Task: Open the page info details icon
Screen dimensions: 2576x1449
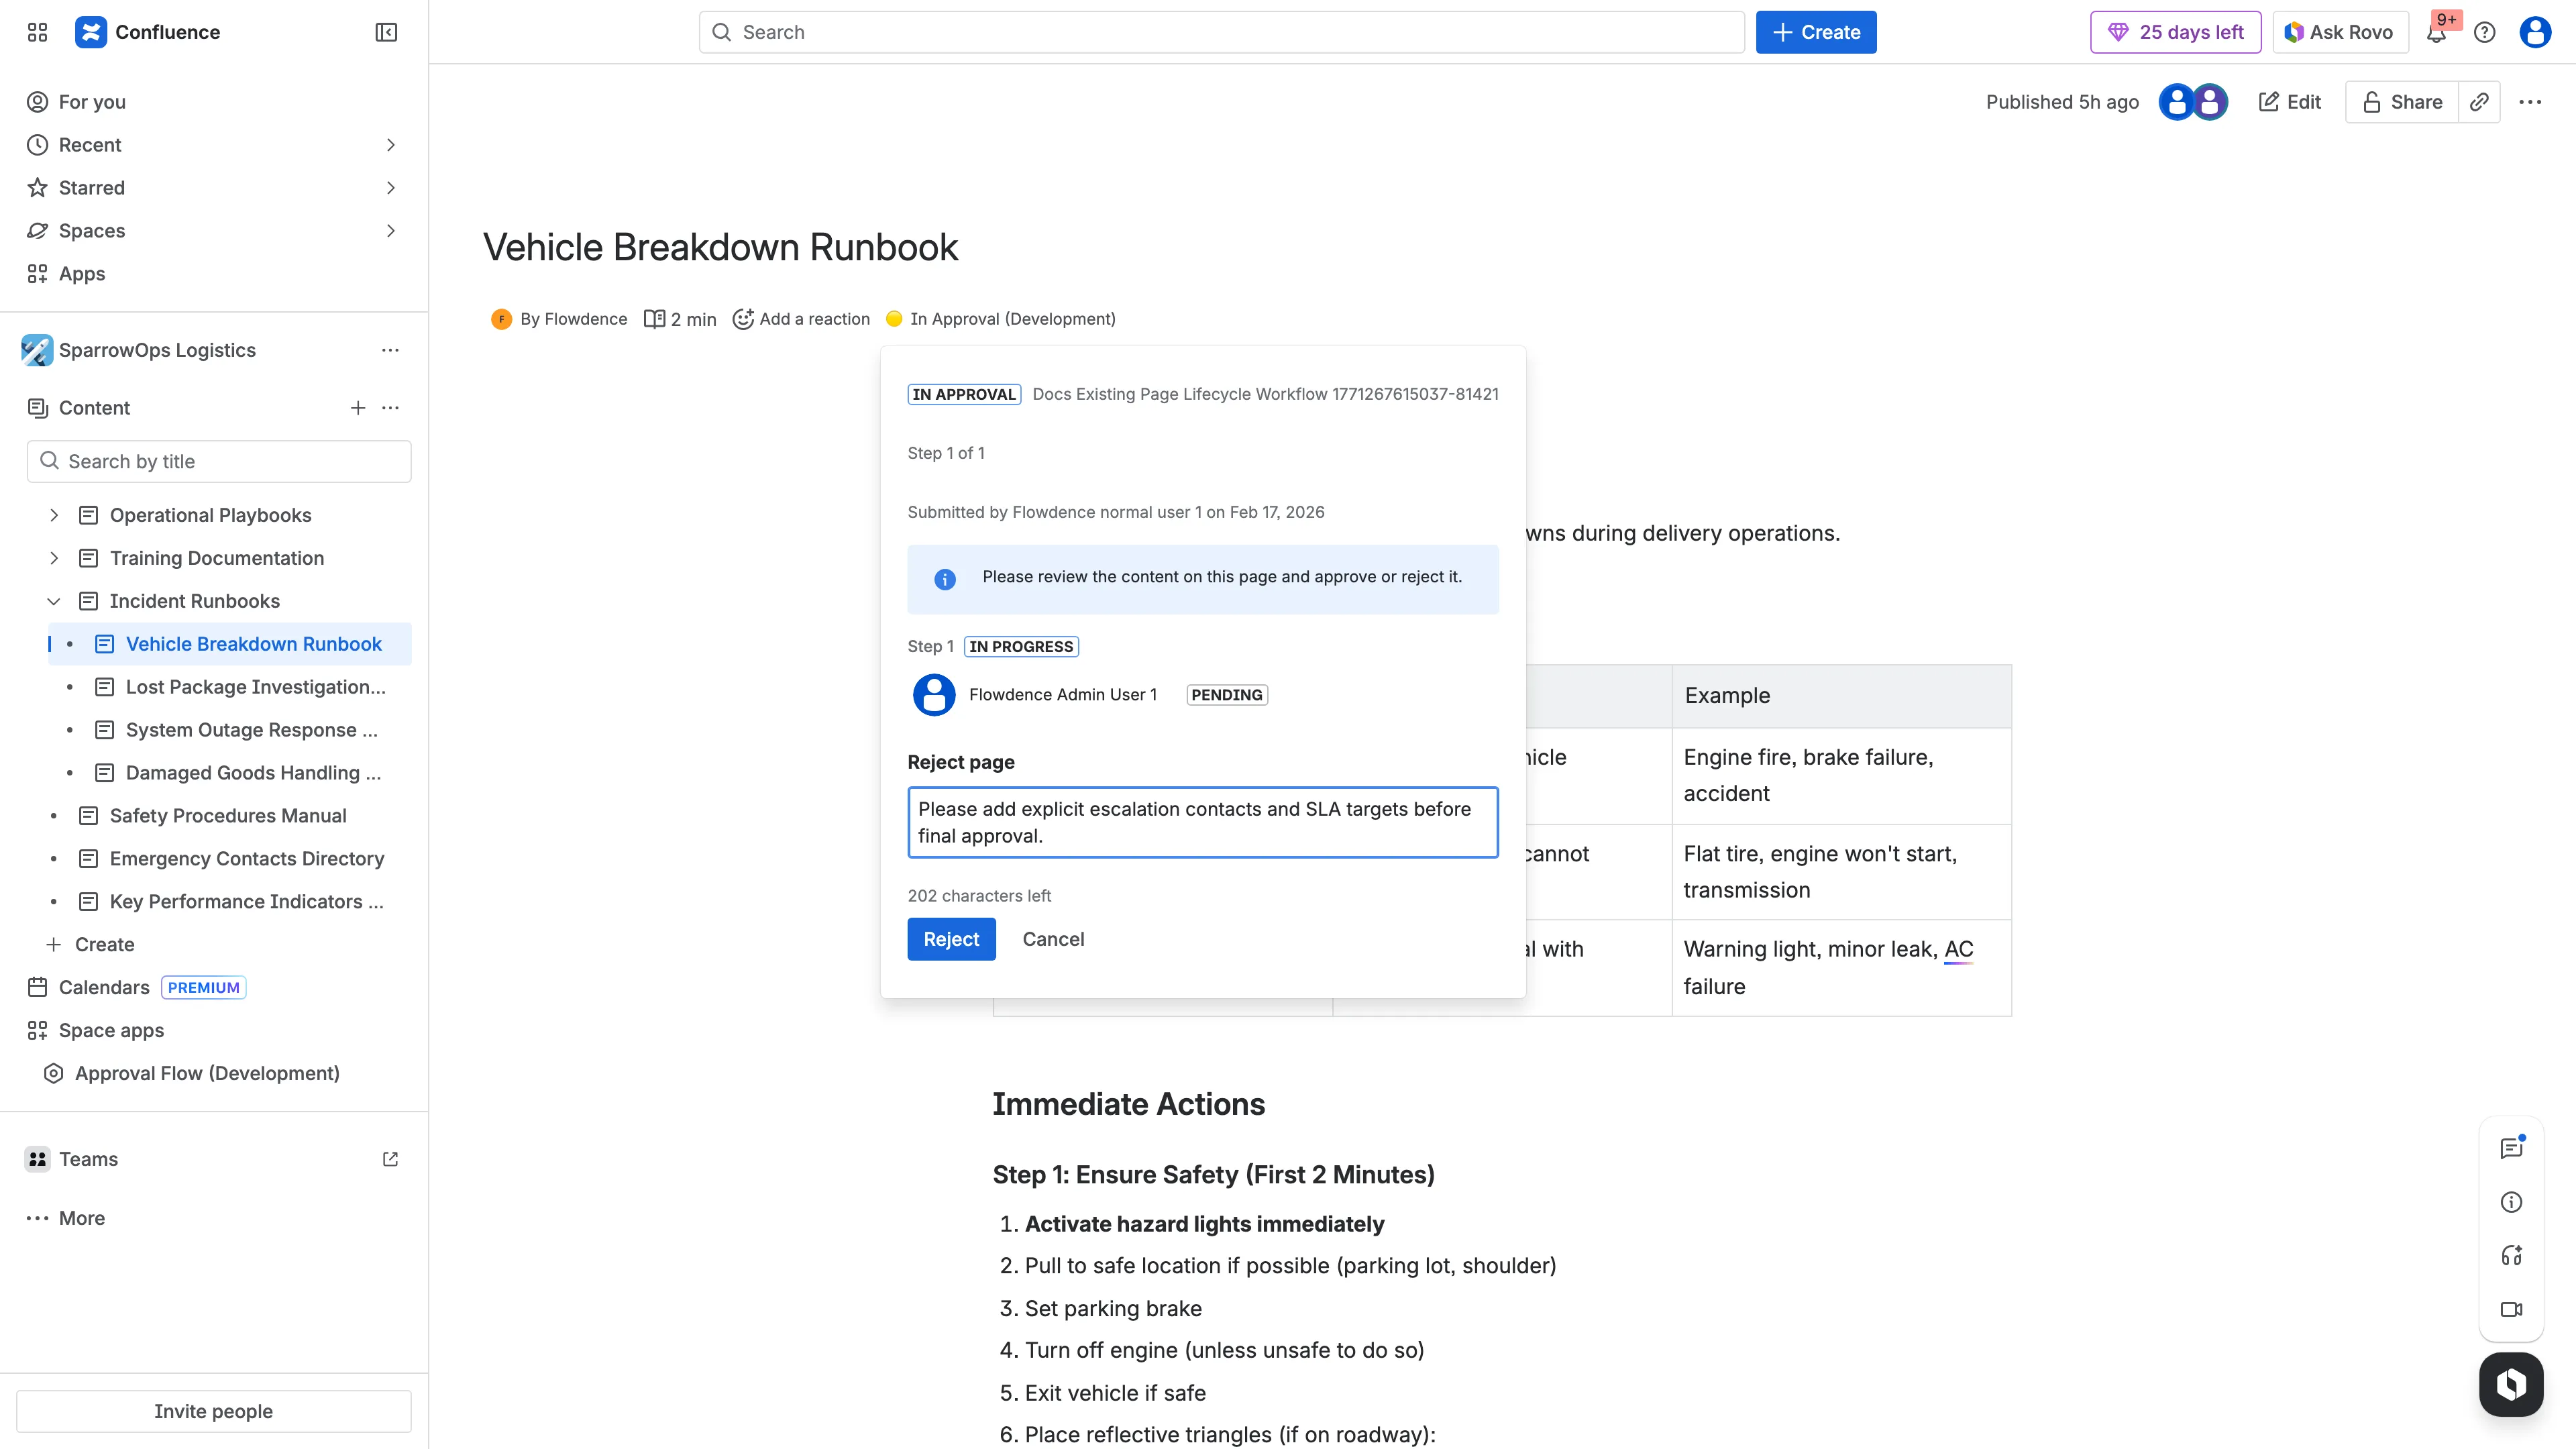Action: pyautogui.click(x=2511, y=1202)
